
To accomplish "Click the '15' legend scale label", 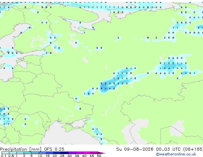I will [47, 156].
